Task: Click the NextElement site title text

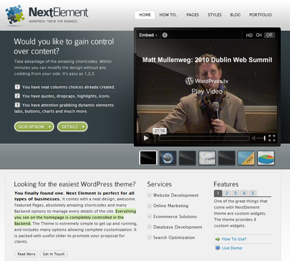Action: point(59,12)
